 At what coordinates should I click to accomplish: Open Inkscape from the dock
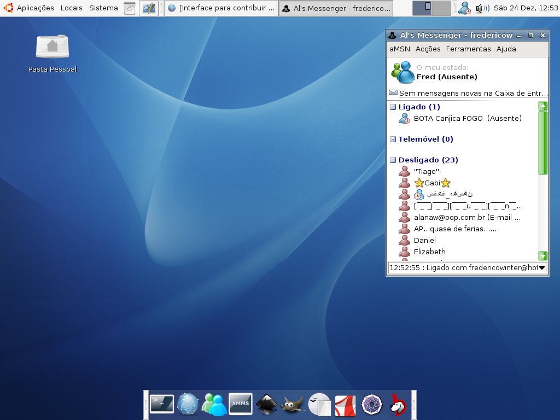tap(266, 404)
